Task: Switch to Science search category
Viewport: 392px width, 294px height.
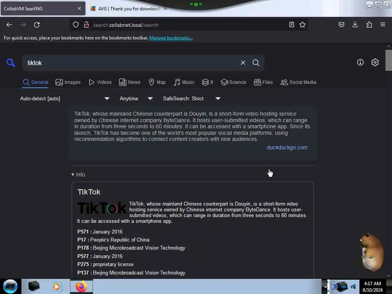Action: click(233, 82)
